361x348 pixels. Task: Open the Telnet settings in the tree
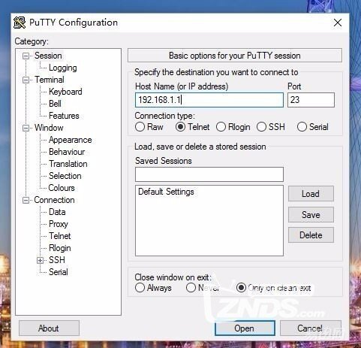(60, 236)
